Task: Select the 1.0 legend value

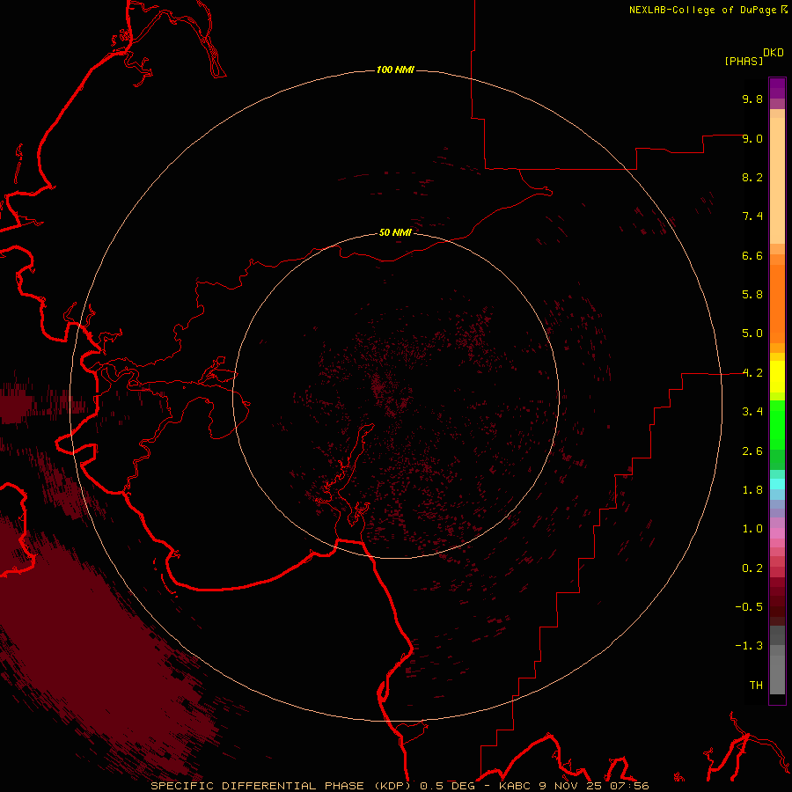Action: tap(752, 529)
